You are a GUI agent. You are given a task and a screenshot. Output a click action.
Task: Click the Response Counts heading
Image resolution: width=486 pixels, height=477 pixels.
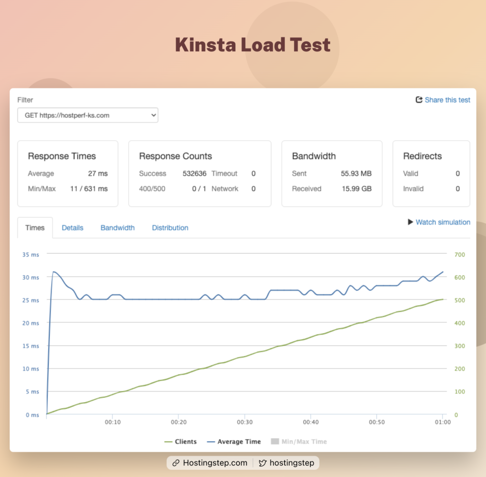coord(176,156)
